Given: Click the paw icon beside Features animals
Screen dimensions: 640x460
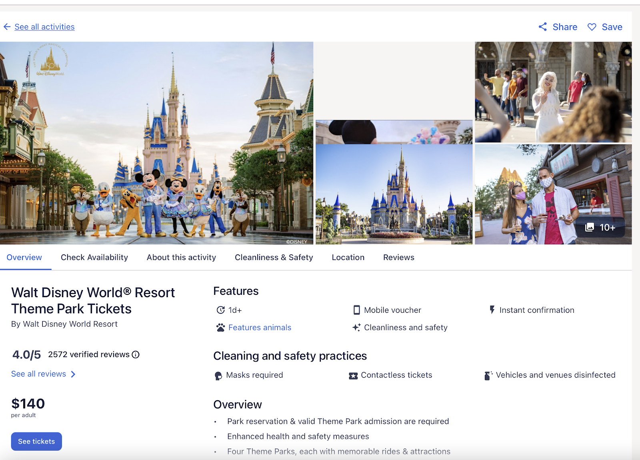Looking at the screenshot, I should pos(220,328).
